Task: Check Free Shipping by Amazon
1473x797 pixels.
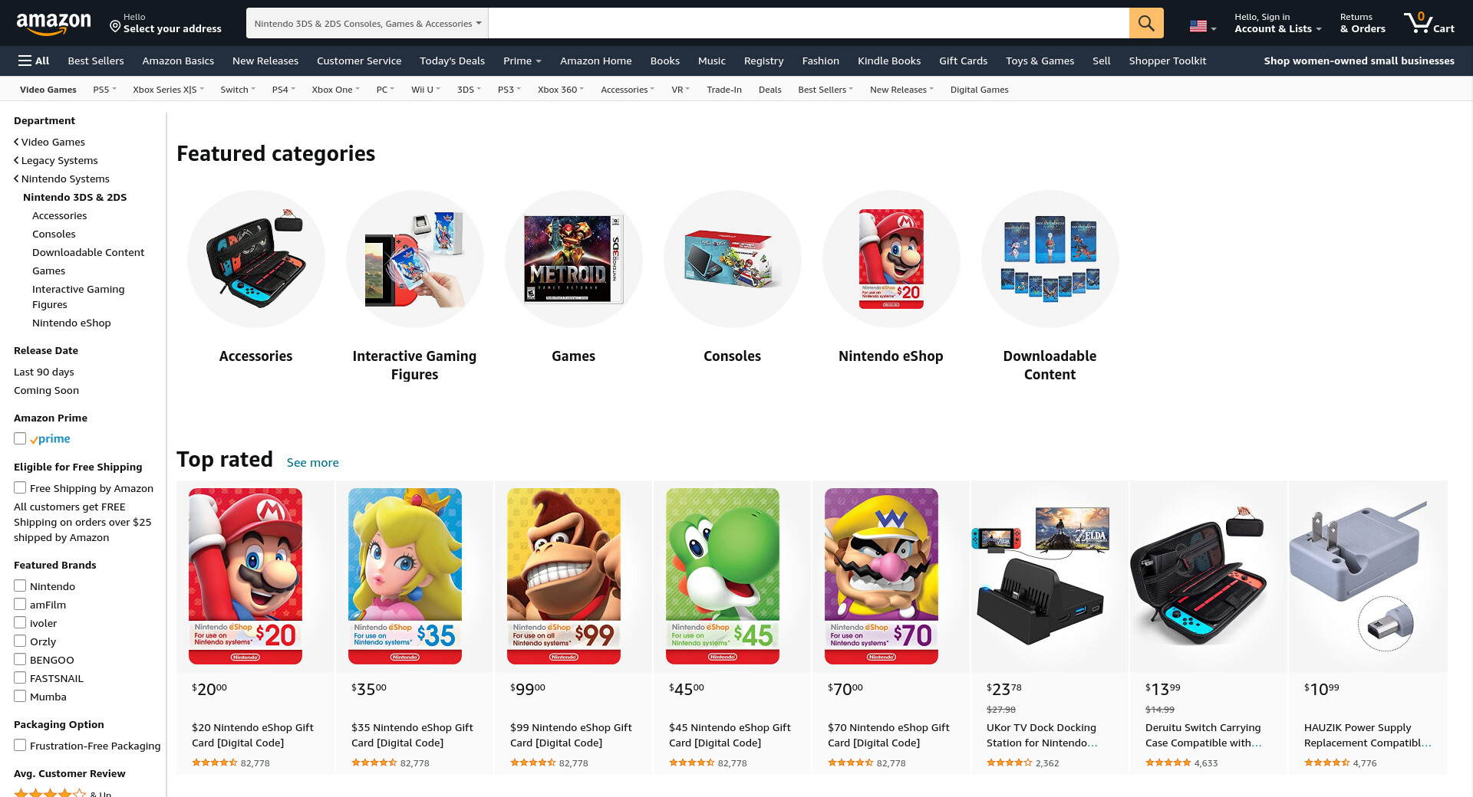Action: (20, 487)
